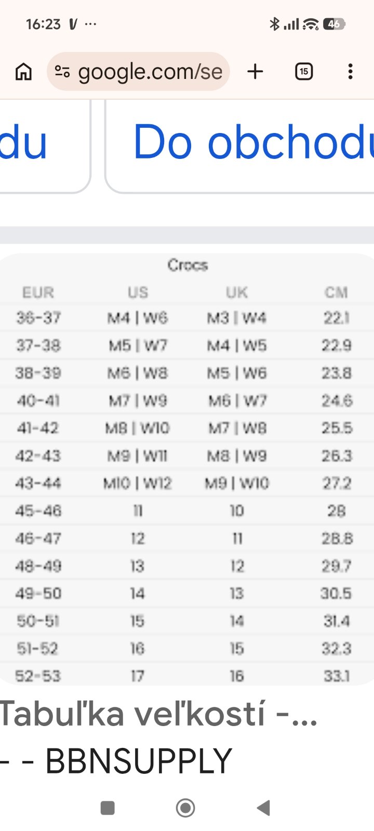Open a new tab with plus icon

(x=255, y=72)
